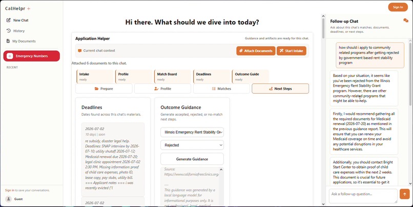This screenshot has width=413, height=207.
Task: Click the wand icon on Start Intake
Action: pos(281,51)
